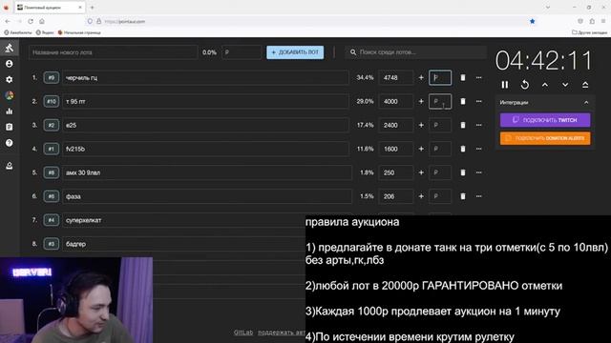Click the double up arrow timer icon
This screenshot has height=343, width=611.
[585, 85]
